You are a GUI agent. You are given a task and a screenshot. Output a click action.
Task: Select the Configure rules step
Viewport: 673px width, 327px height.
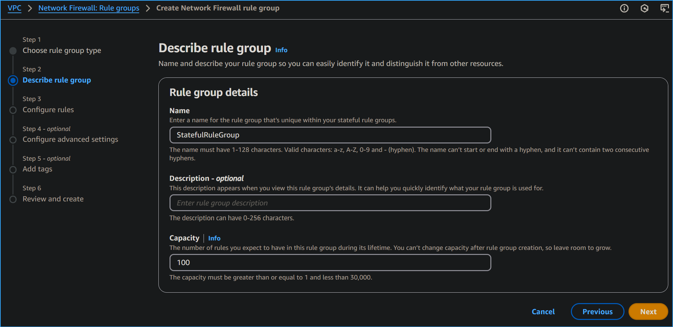click(x=48, y=109)
